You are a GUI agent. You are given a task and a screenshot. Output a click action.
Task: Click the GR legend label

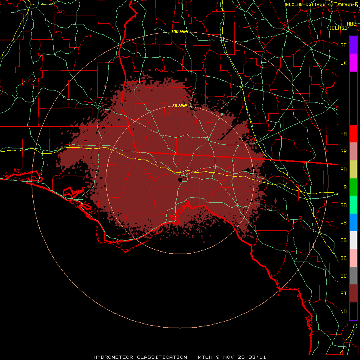[343, 152]
